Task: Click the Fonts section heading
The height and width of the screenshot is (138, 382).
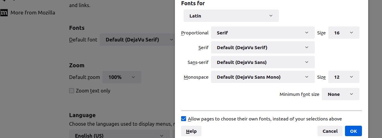Action: click(77, 28)
